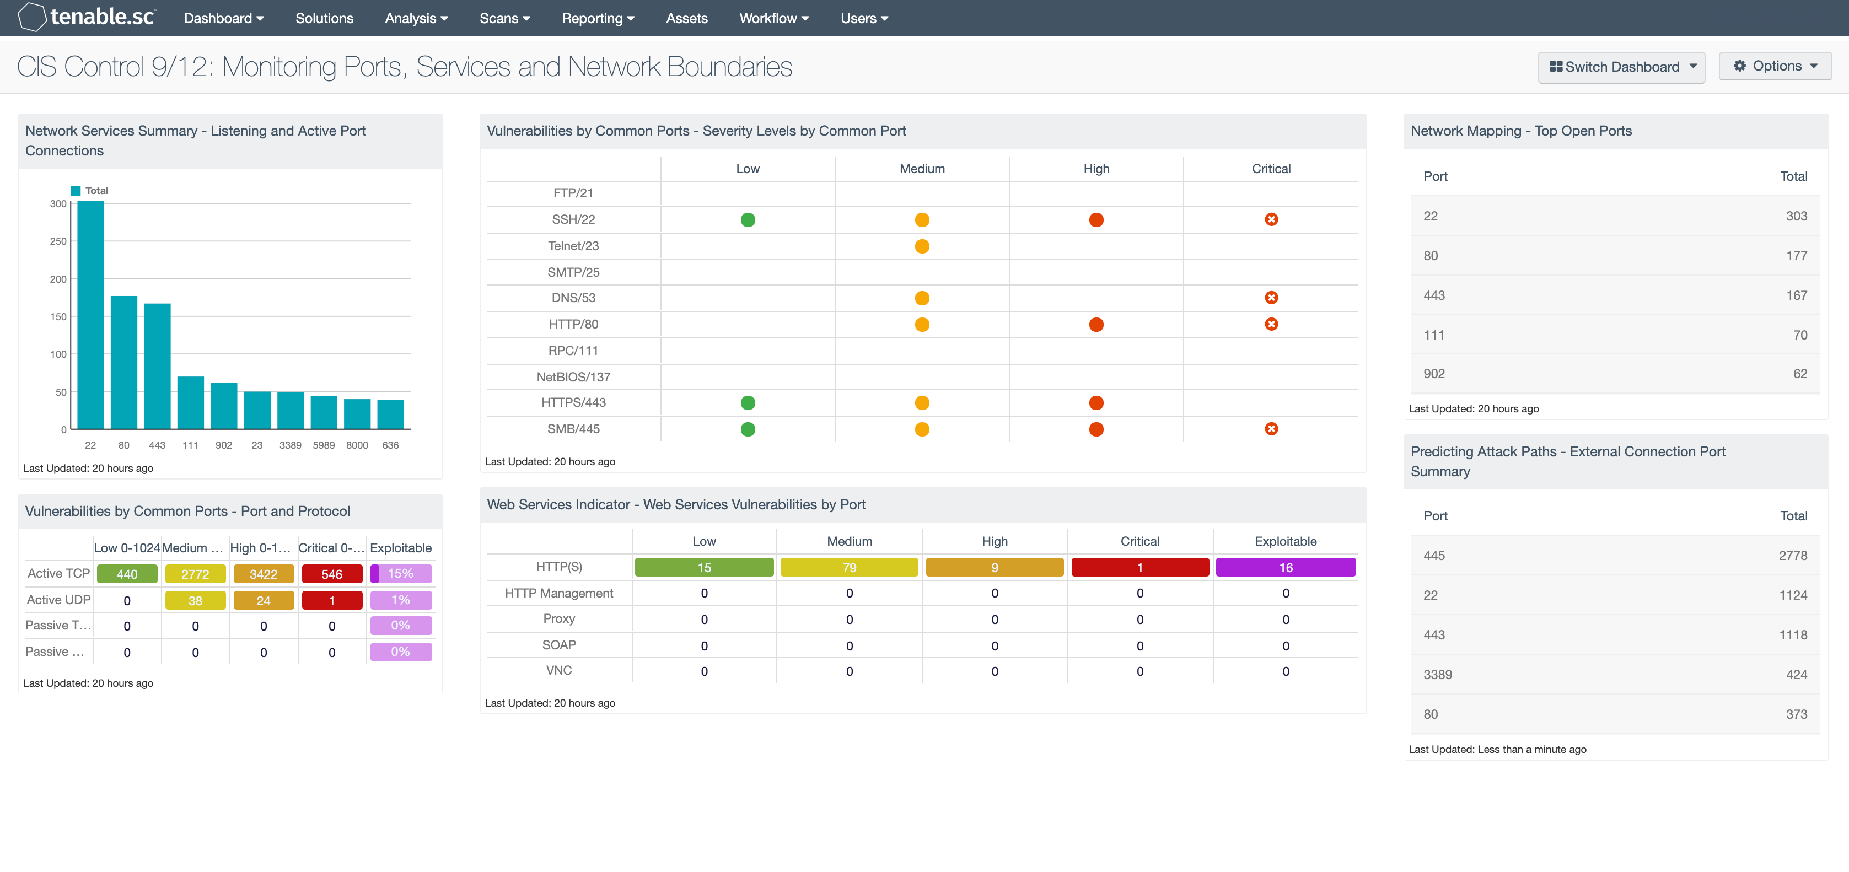Click Active TCP Critical count 546
Screen dimensions: 1849x872
[x=332, y=574]
